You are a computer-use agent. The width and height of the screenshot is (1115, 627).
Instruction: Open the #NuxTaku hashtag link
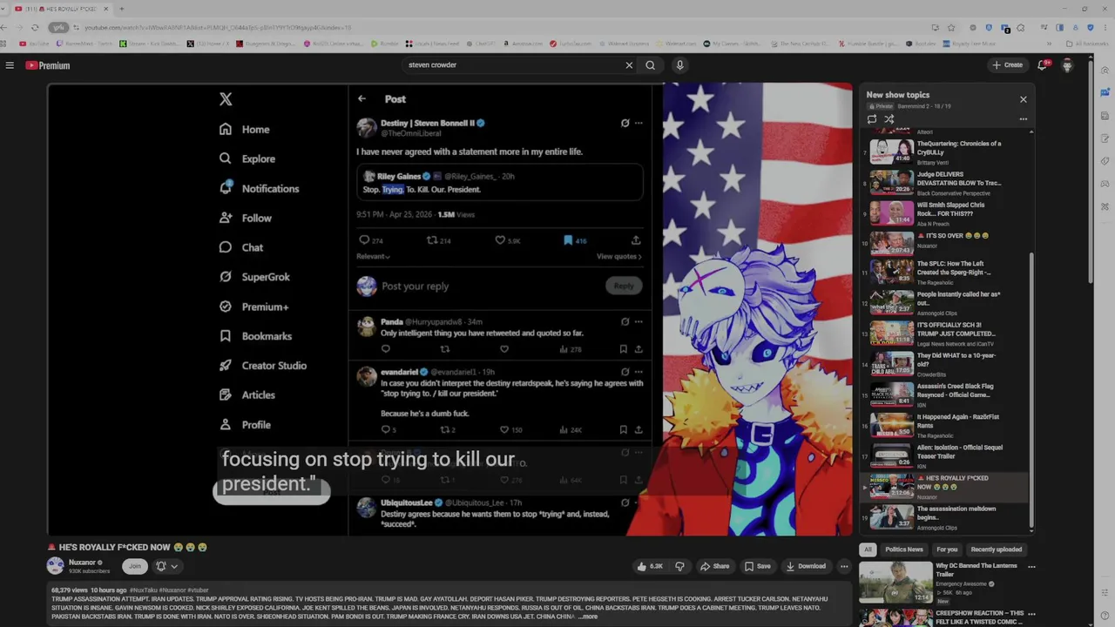pos(145,590)
